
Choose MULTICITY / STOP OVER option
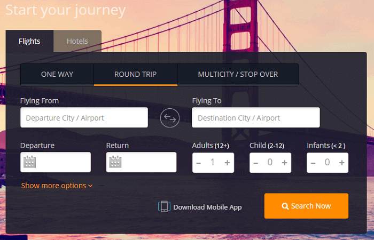click(x=238, y=75)
